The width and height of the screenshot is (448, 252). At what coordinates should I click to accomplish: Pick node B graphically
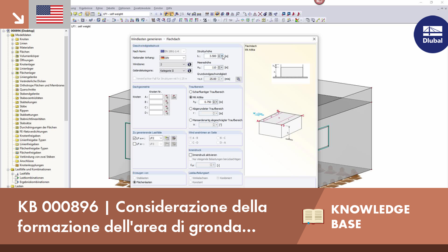(x=167, y=102)
